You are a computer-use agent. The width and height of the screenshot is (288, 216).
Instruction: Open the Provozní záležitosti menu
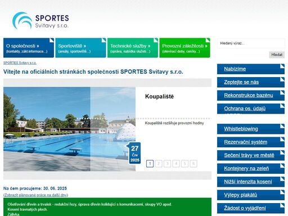click(184, 48)
